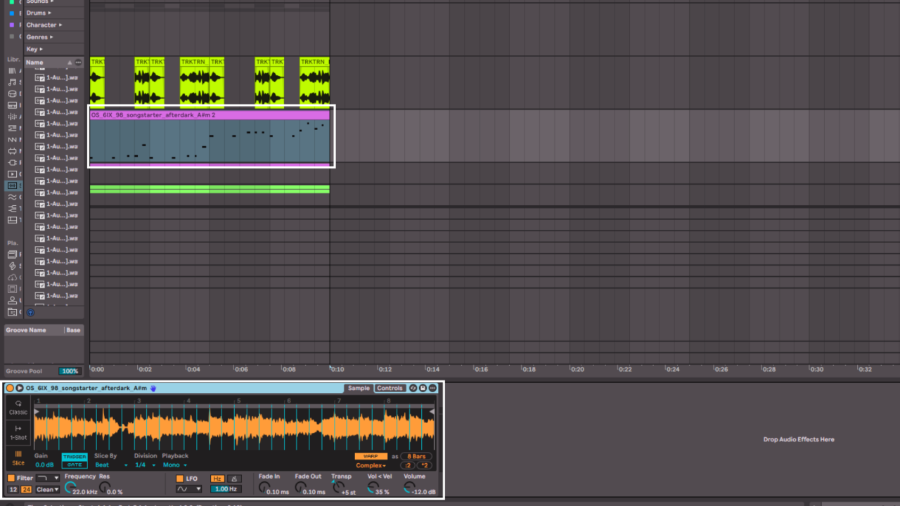Select the Grooves wave icon in the library sidebar
The width and height of the screenshot is (900, 506).
[12, 197]
